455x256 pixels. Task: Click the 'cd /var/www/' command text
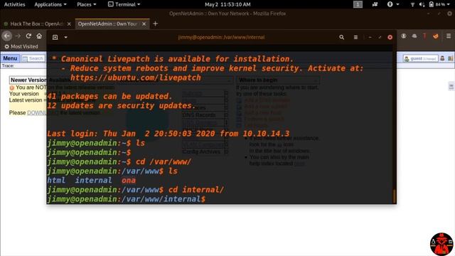tap(164, 161)
